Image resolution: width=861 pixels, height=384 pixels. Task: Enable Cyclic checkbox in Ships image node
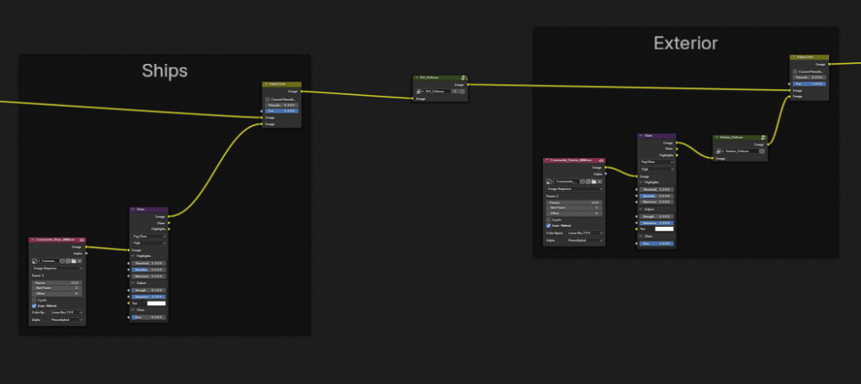(x=34, y=299)
